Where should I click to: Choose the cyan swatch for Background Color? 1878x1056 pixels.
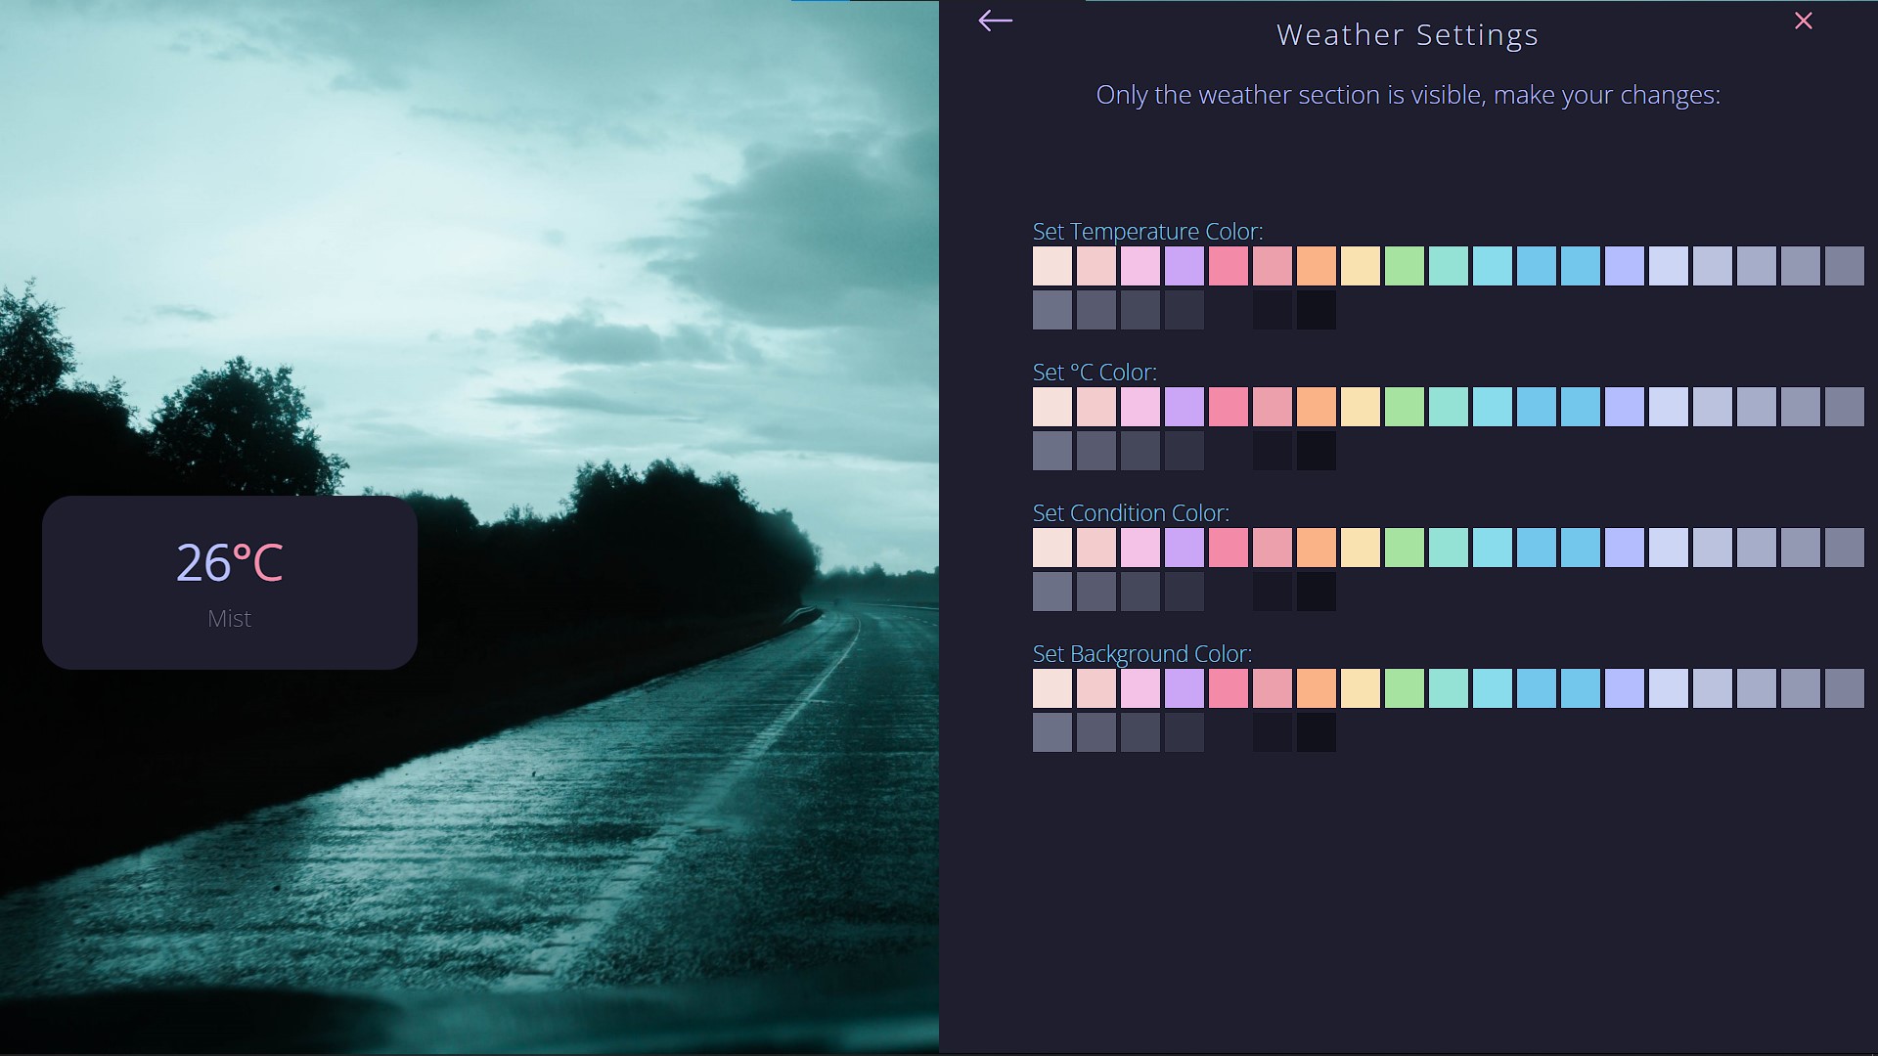click(x=1493, y=688)
